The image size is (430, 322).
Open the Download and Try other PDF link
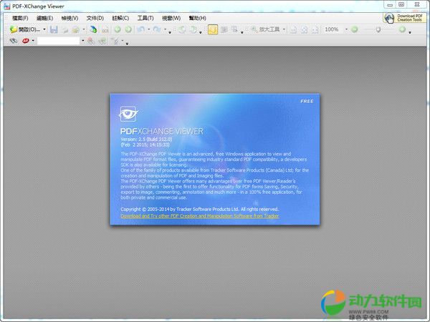pos(199,215)
